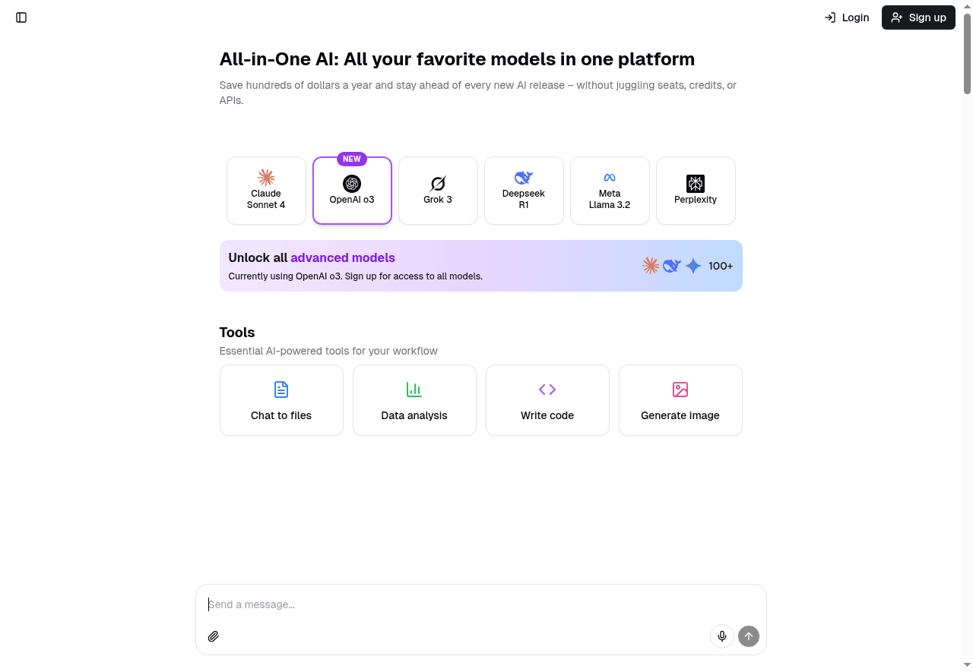This screenshot has width=973, height=672.
Task: Click the paperclip attachment icon
Action: coord(214,636)
